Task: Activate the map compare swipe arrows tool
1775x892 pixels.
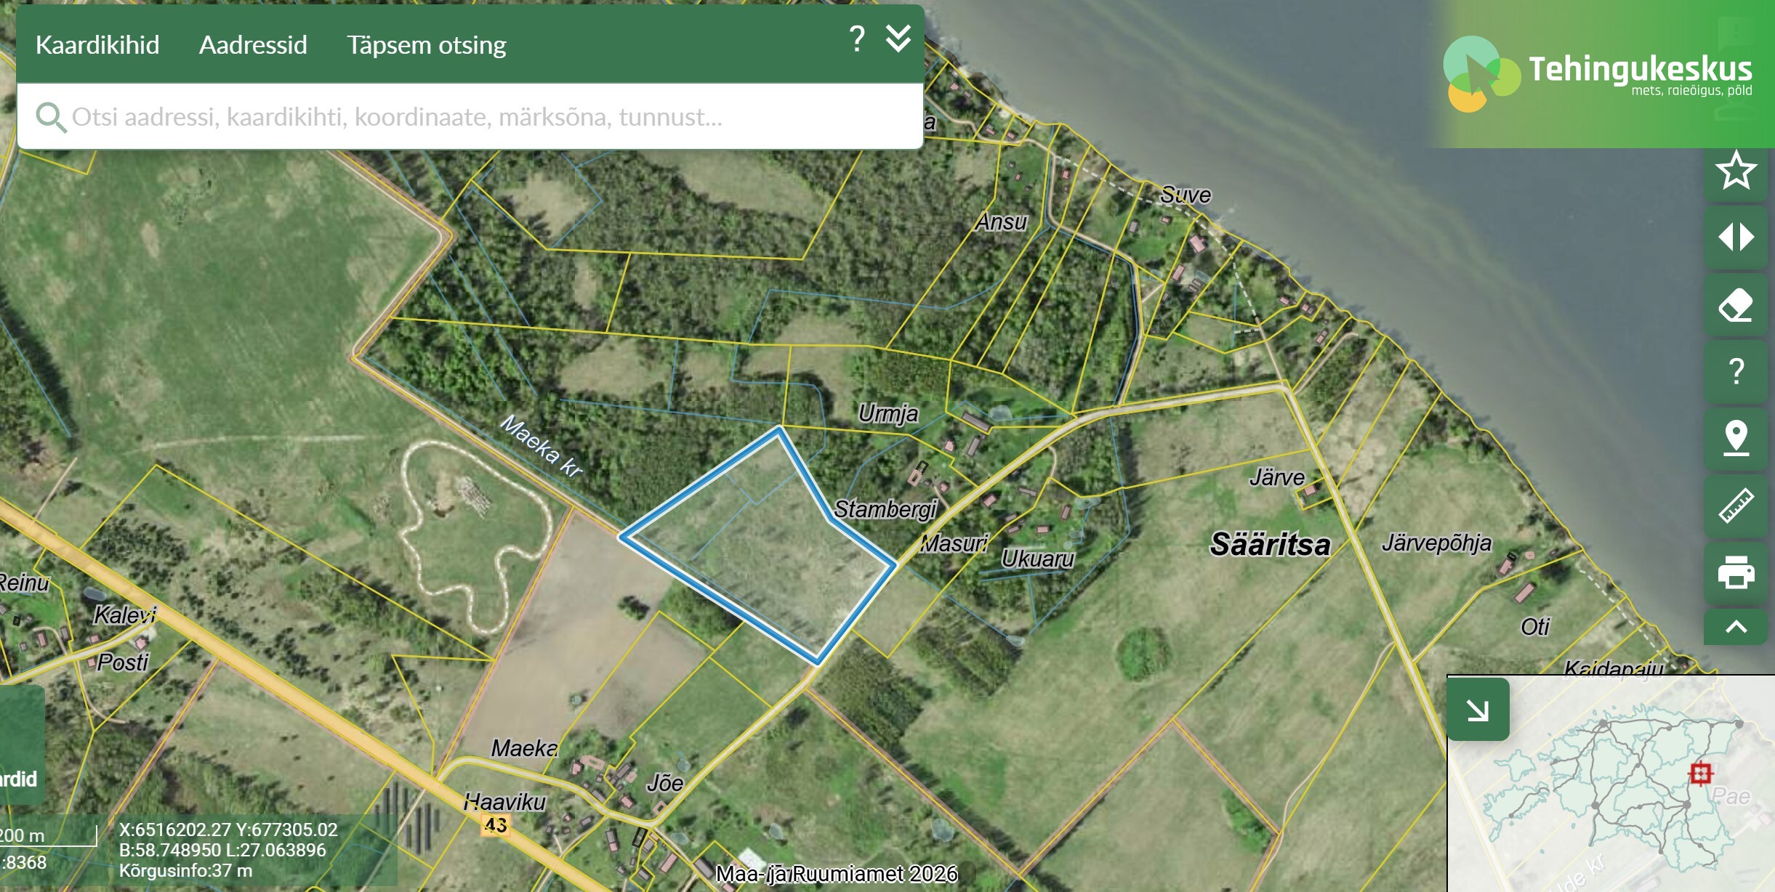Action: coord(1736,238)
